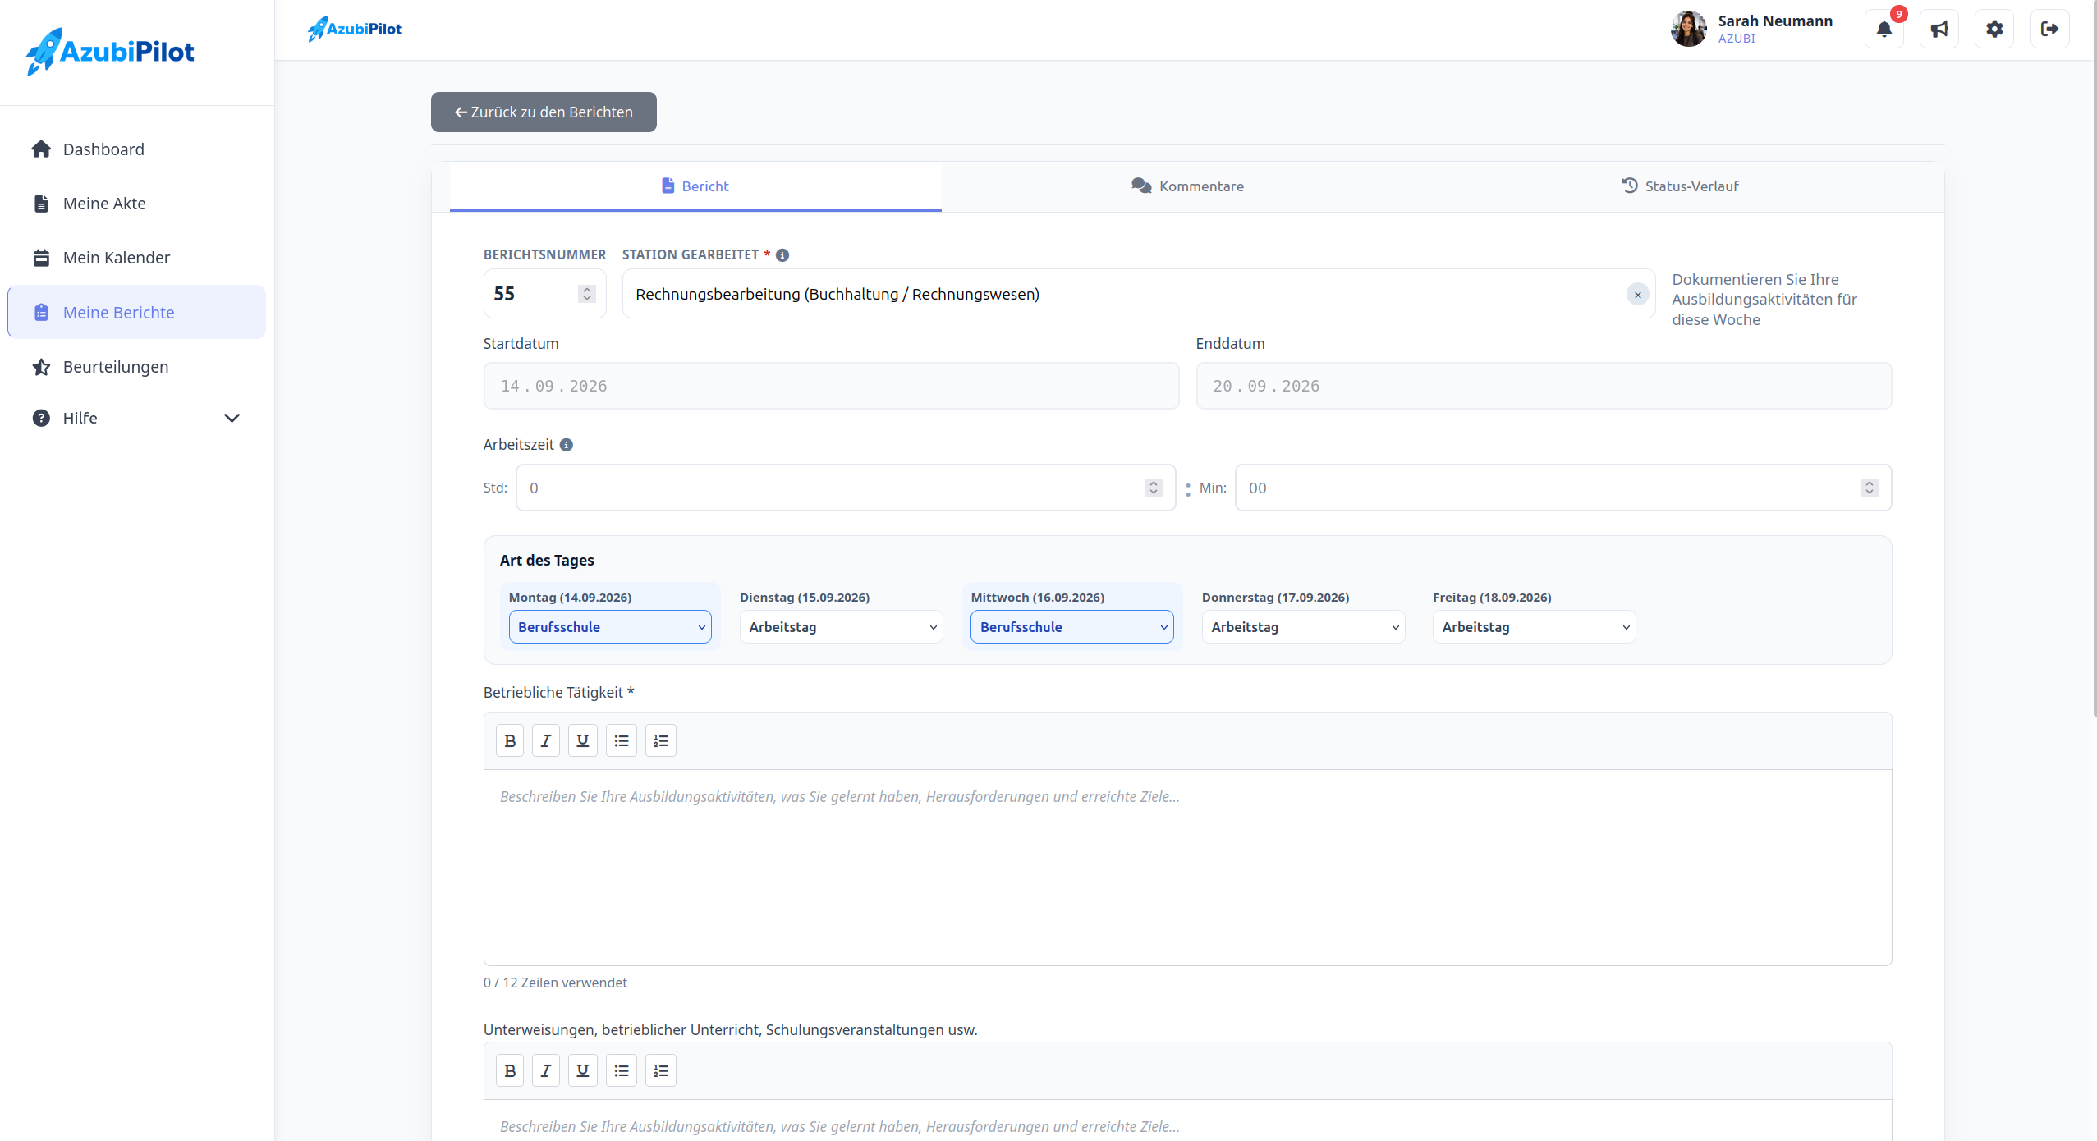Open Meine Akte in sidebar
This screenshot has width=2097, height=1141.
click(136, 204)
